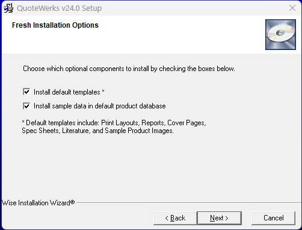Click the registered trademark symbol after "Wizard"
Screen dimensions: 302x230
coord(72,202)
